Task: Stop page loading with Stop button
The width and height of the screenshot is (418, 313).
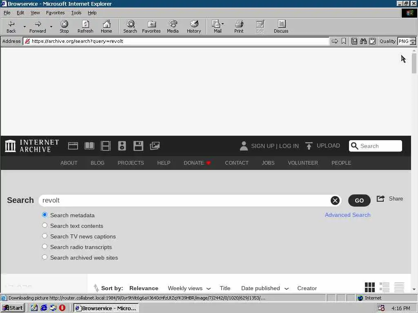Action: (64, 26)
